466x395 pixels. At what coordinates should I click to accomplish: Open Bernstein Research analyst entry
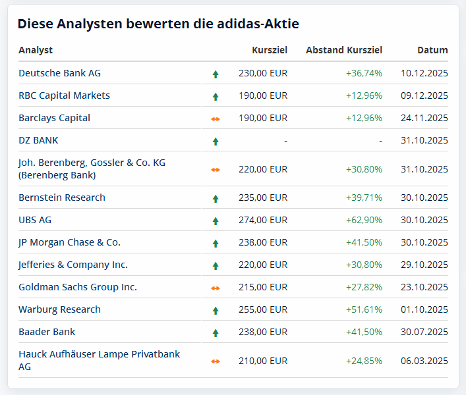[62, 197]
